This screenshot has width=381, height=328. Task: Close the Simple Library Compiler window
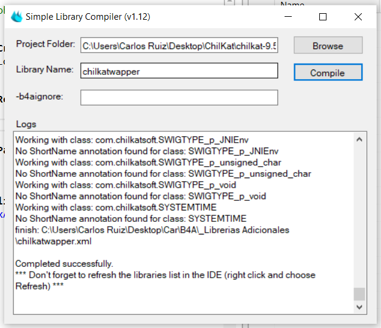358,17
